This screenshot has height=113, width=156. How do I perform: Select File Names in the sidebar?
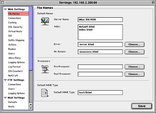point(18,14)
